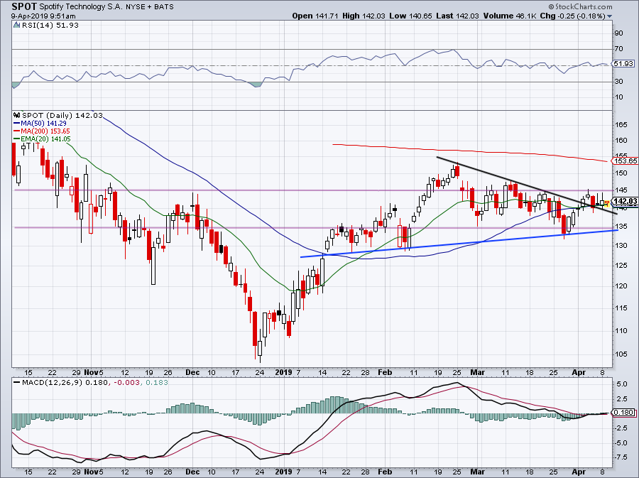Click the MA(50) blue legend line
The image size is (639, 478).
coord(17,123)
